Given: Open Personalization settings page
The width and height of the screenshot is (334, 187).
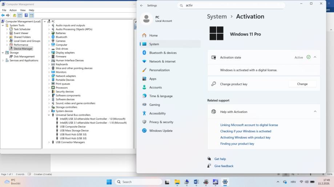Looking at the screenshot, I should (x=159, y=70).
